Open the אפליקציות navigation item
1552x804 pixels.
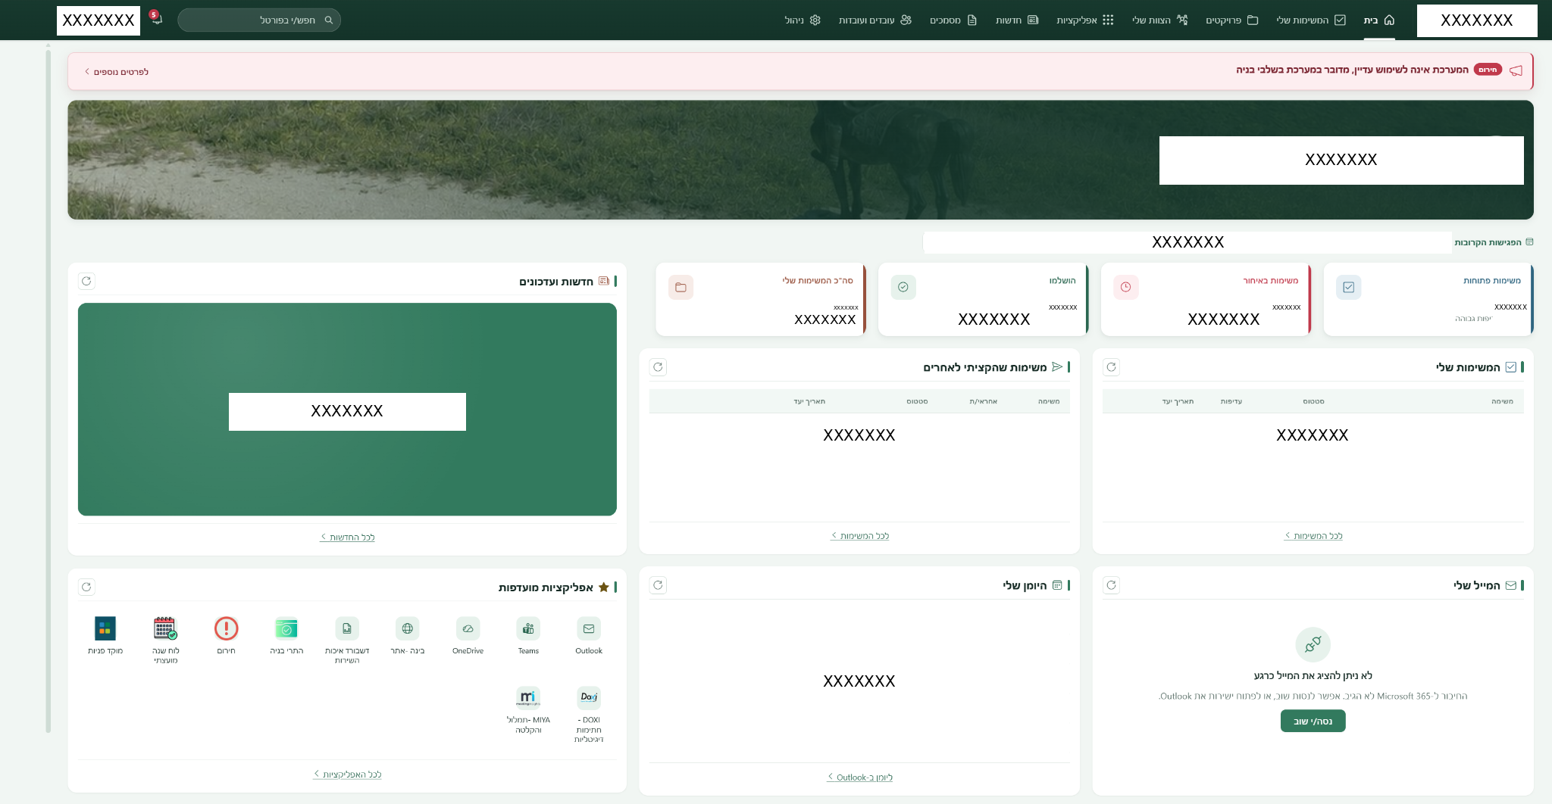click(1084, 20)
